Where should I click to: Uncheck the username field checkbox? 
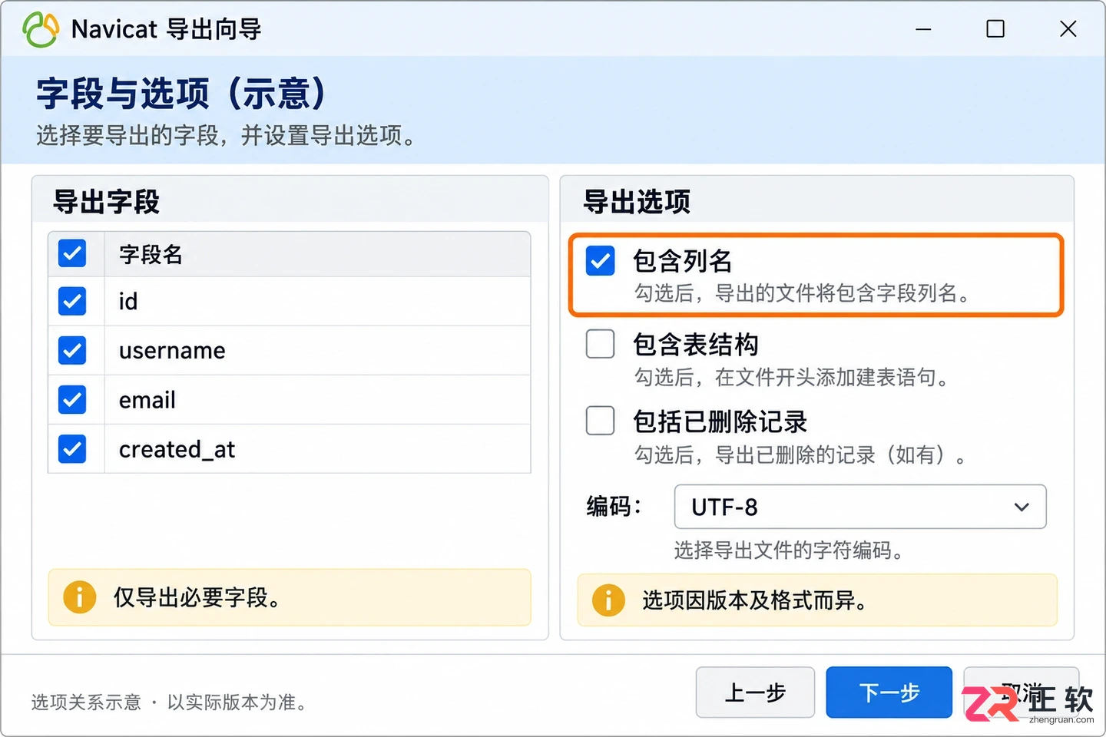(x=72, y=350)
